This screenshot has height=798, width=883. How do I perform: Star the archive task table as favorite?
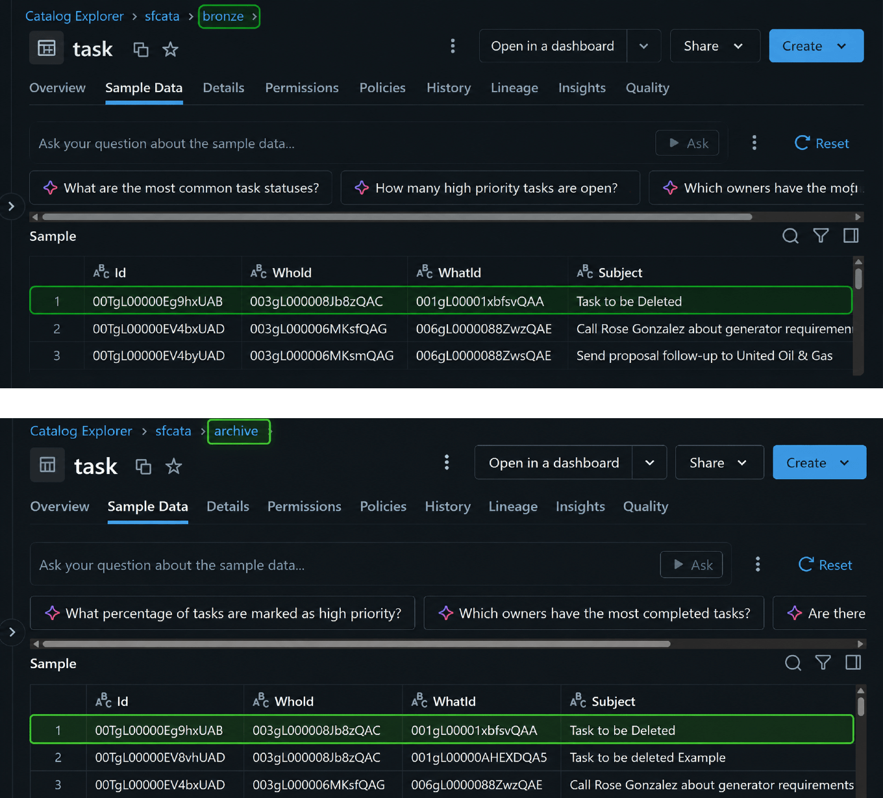(x=173, y=466)
